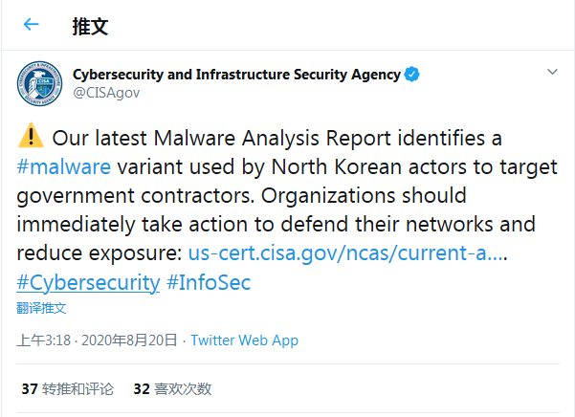
Task: Click the account display name
Action: click(x=236, y=75)
